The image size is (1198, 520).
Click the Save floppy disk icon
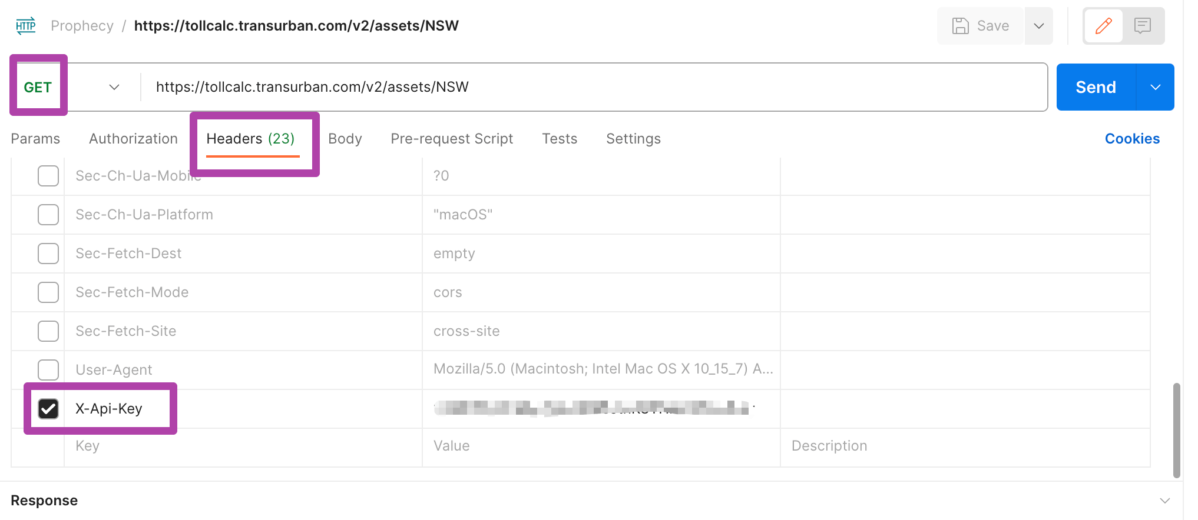[x=961, y=26]
